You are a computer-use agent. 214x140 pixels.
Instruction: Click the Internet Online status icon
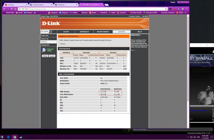point(44,50)
